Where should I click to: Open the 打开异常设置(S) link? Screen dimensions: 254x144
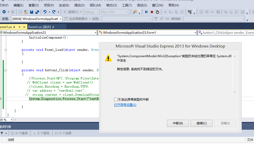tap(125, 105)
